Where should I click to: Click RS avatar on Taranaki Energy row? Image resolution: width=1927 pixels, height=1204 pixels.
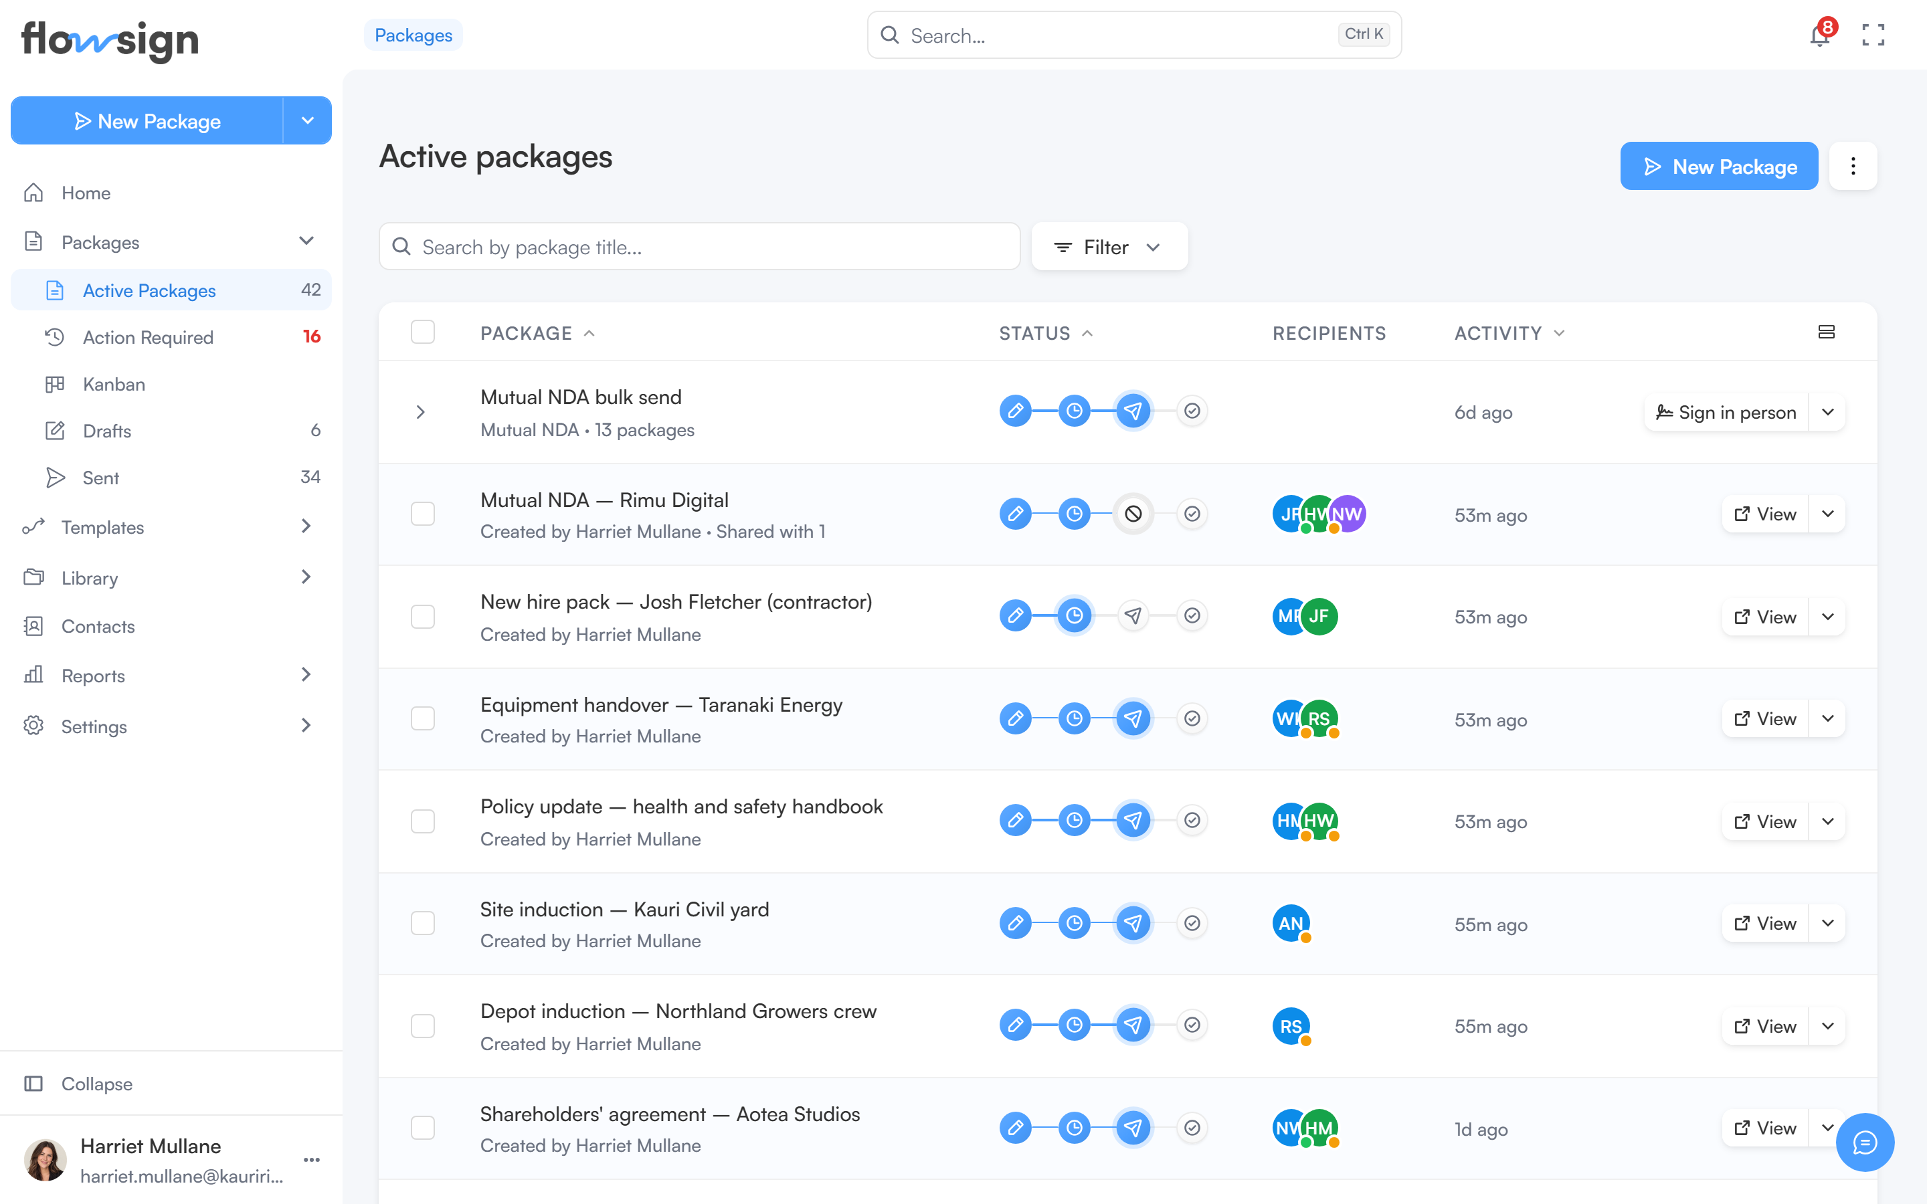[x=1319, y=718]
